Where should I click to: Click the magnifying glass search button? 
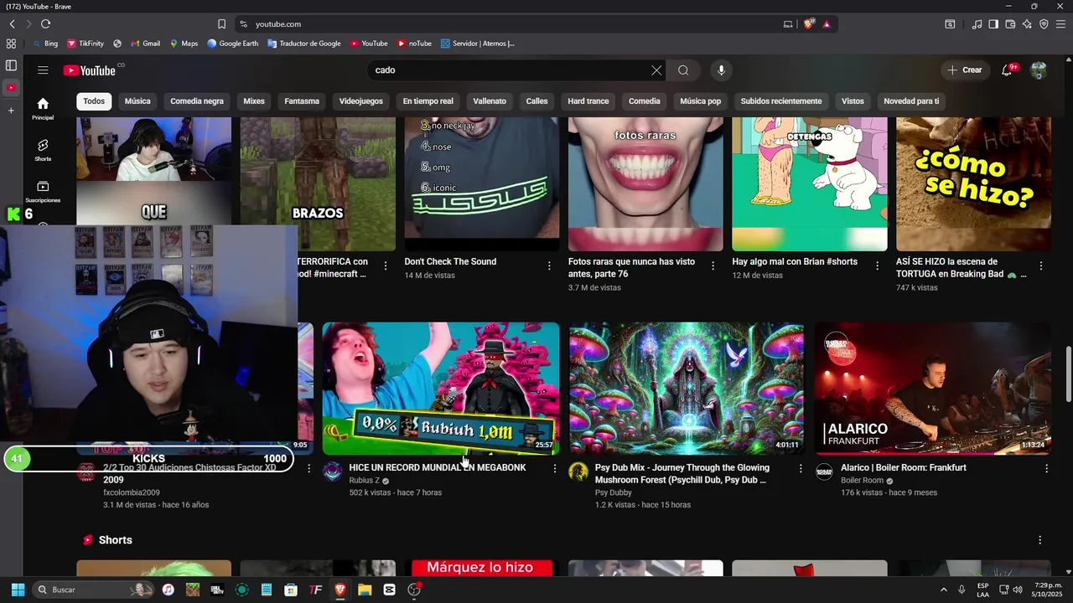pos(683,70)
